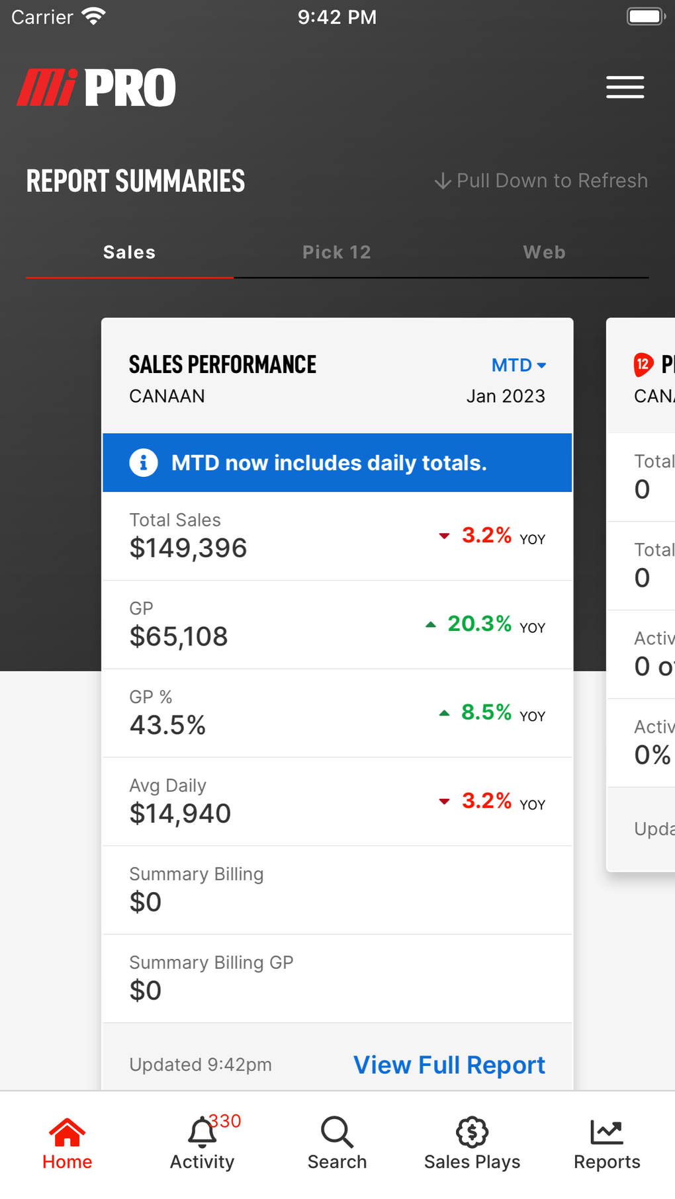Tap the info icon in blue banner
Viewport: 675px width, 1199px height.
pos(144,462)
